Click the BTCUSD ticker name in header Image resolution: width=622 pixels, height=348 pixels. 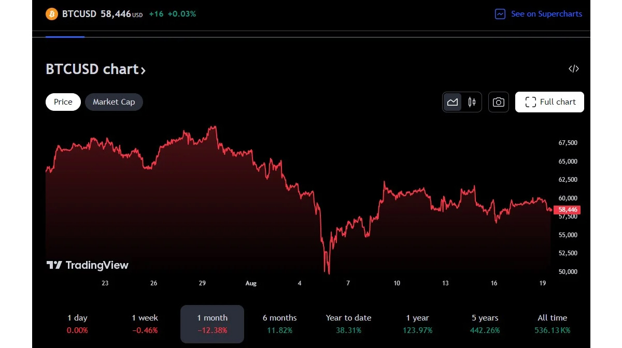click(79, 14)
